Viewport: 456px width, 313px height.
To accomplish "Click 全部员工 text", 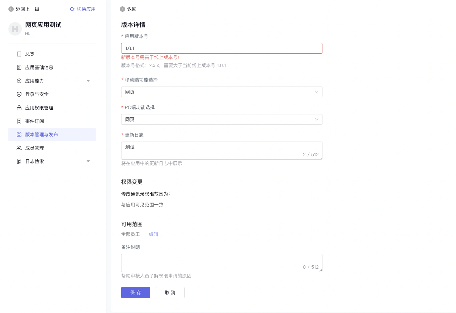I will point(131,234).
